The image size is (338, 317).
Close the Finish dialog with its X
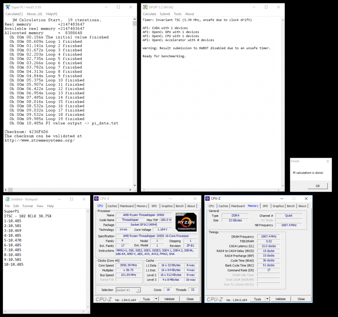pyautogui.click(x=328, y=161)
